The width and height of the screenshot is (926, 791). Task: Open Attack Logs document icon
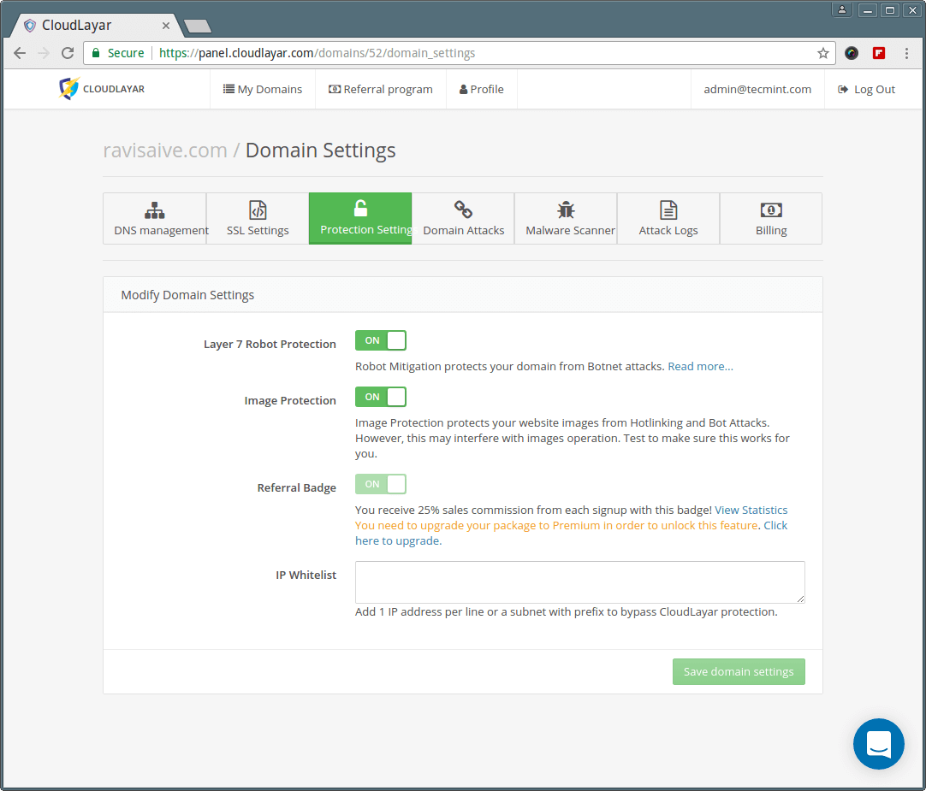pos(668,210)
